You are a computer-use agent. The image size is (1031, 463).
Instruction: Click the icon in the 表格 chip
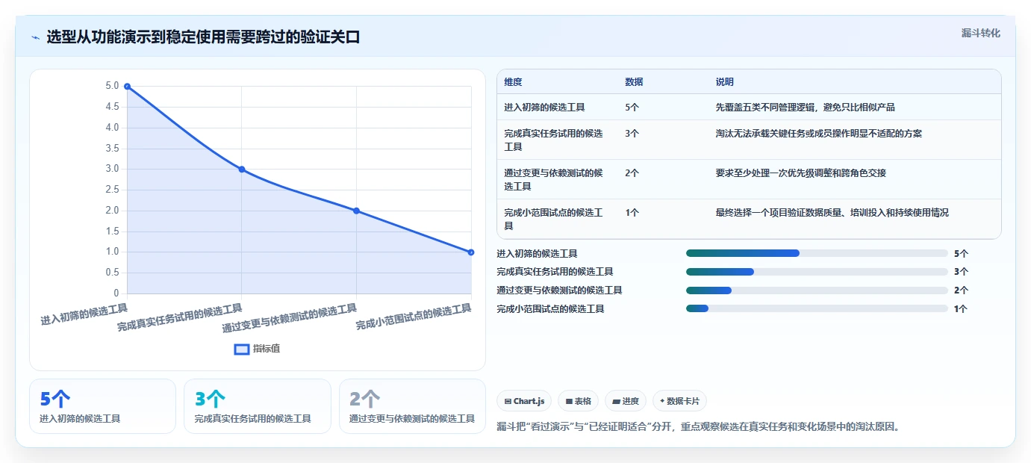point(569,402)
